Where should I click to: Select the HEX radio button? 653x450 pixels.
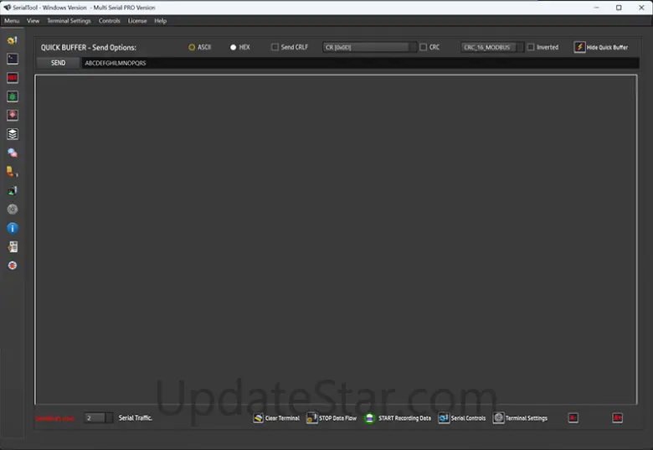click(234, 48)
